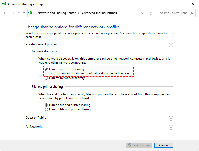Click the Back navigation arrow

click(5, 13)
